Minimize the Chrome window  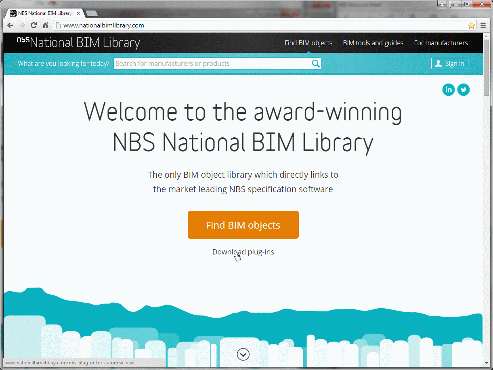point(455,4)
